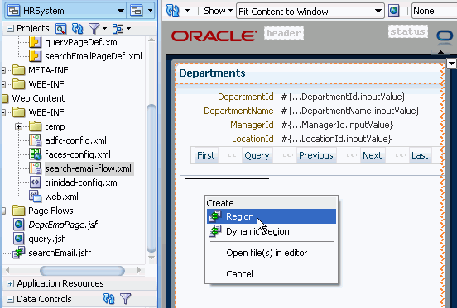The width and height of the screenshot is (457, 308).
Task: Refresh the Projects panel
Action: pyautogui.click(x=78, y=28)
